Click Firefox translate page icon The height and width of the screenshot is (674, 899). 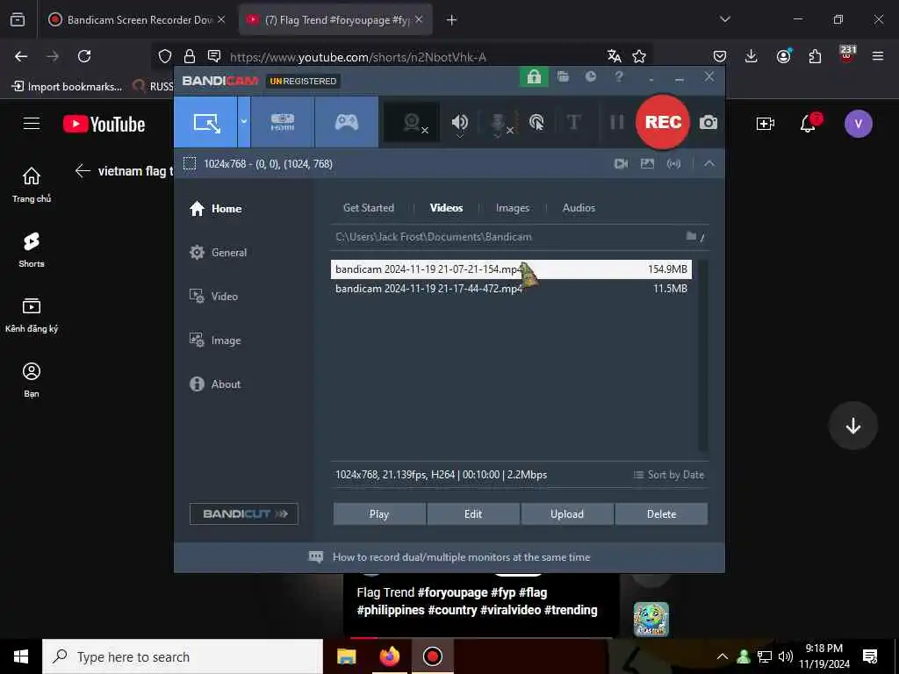click(614, 56)
